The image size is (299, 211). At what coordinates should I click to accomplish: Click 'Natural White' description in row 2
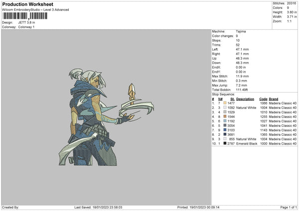[x=246, y=108]
